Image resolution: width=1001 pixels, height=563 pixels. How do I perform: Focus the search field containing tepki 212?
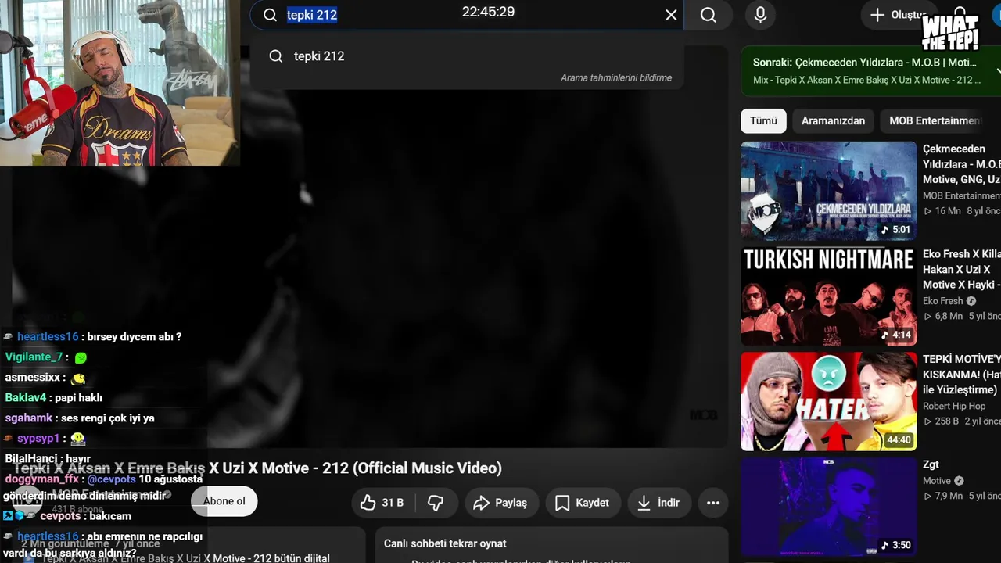[467, 15]
